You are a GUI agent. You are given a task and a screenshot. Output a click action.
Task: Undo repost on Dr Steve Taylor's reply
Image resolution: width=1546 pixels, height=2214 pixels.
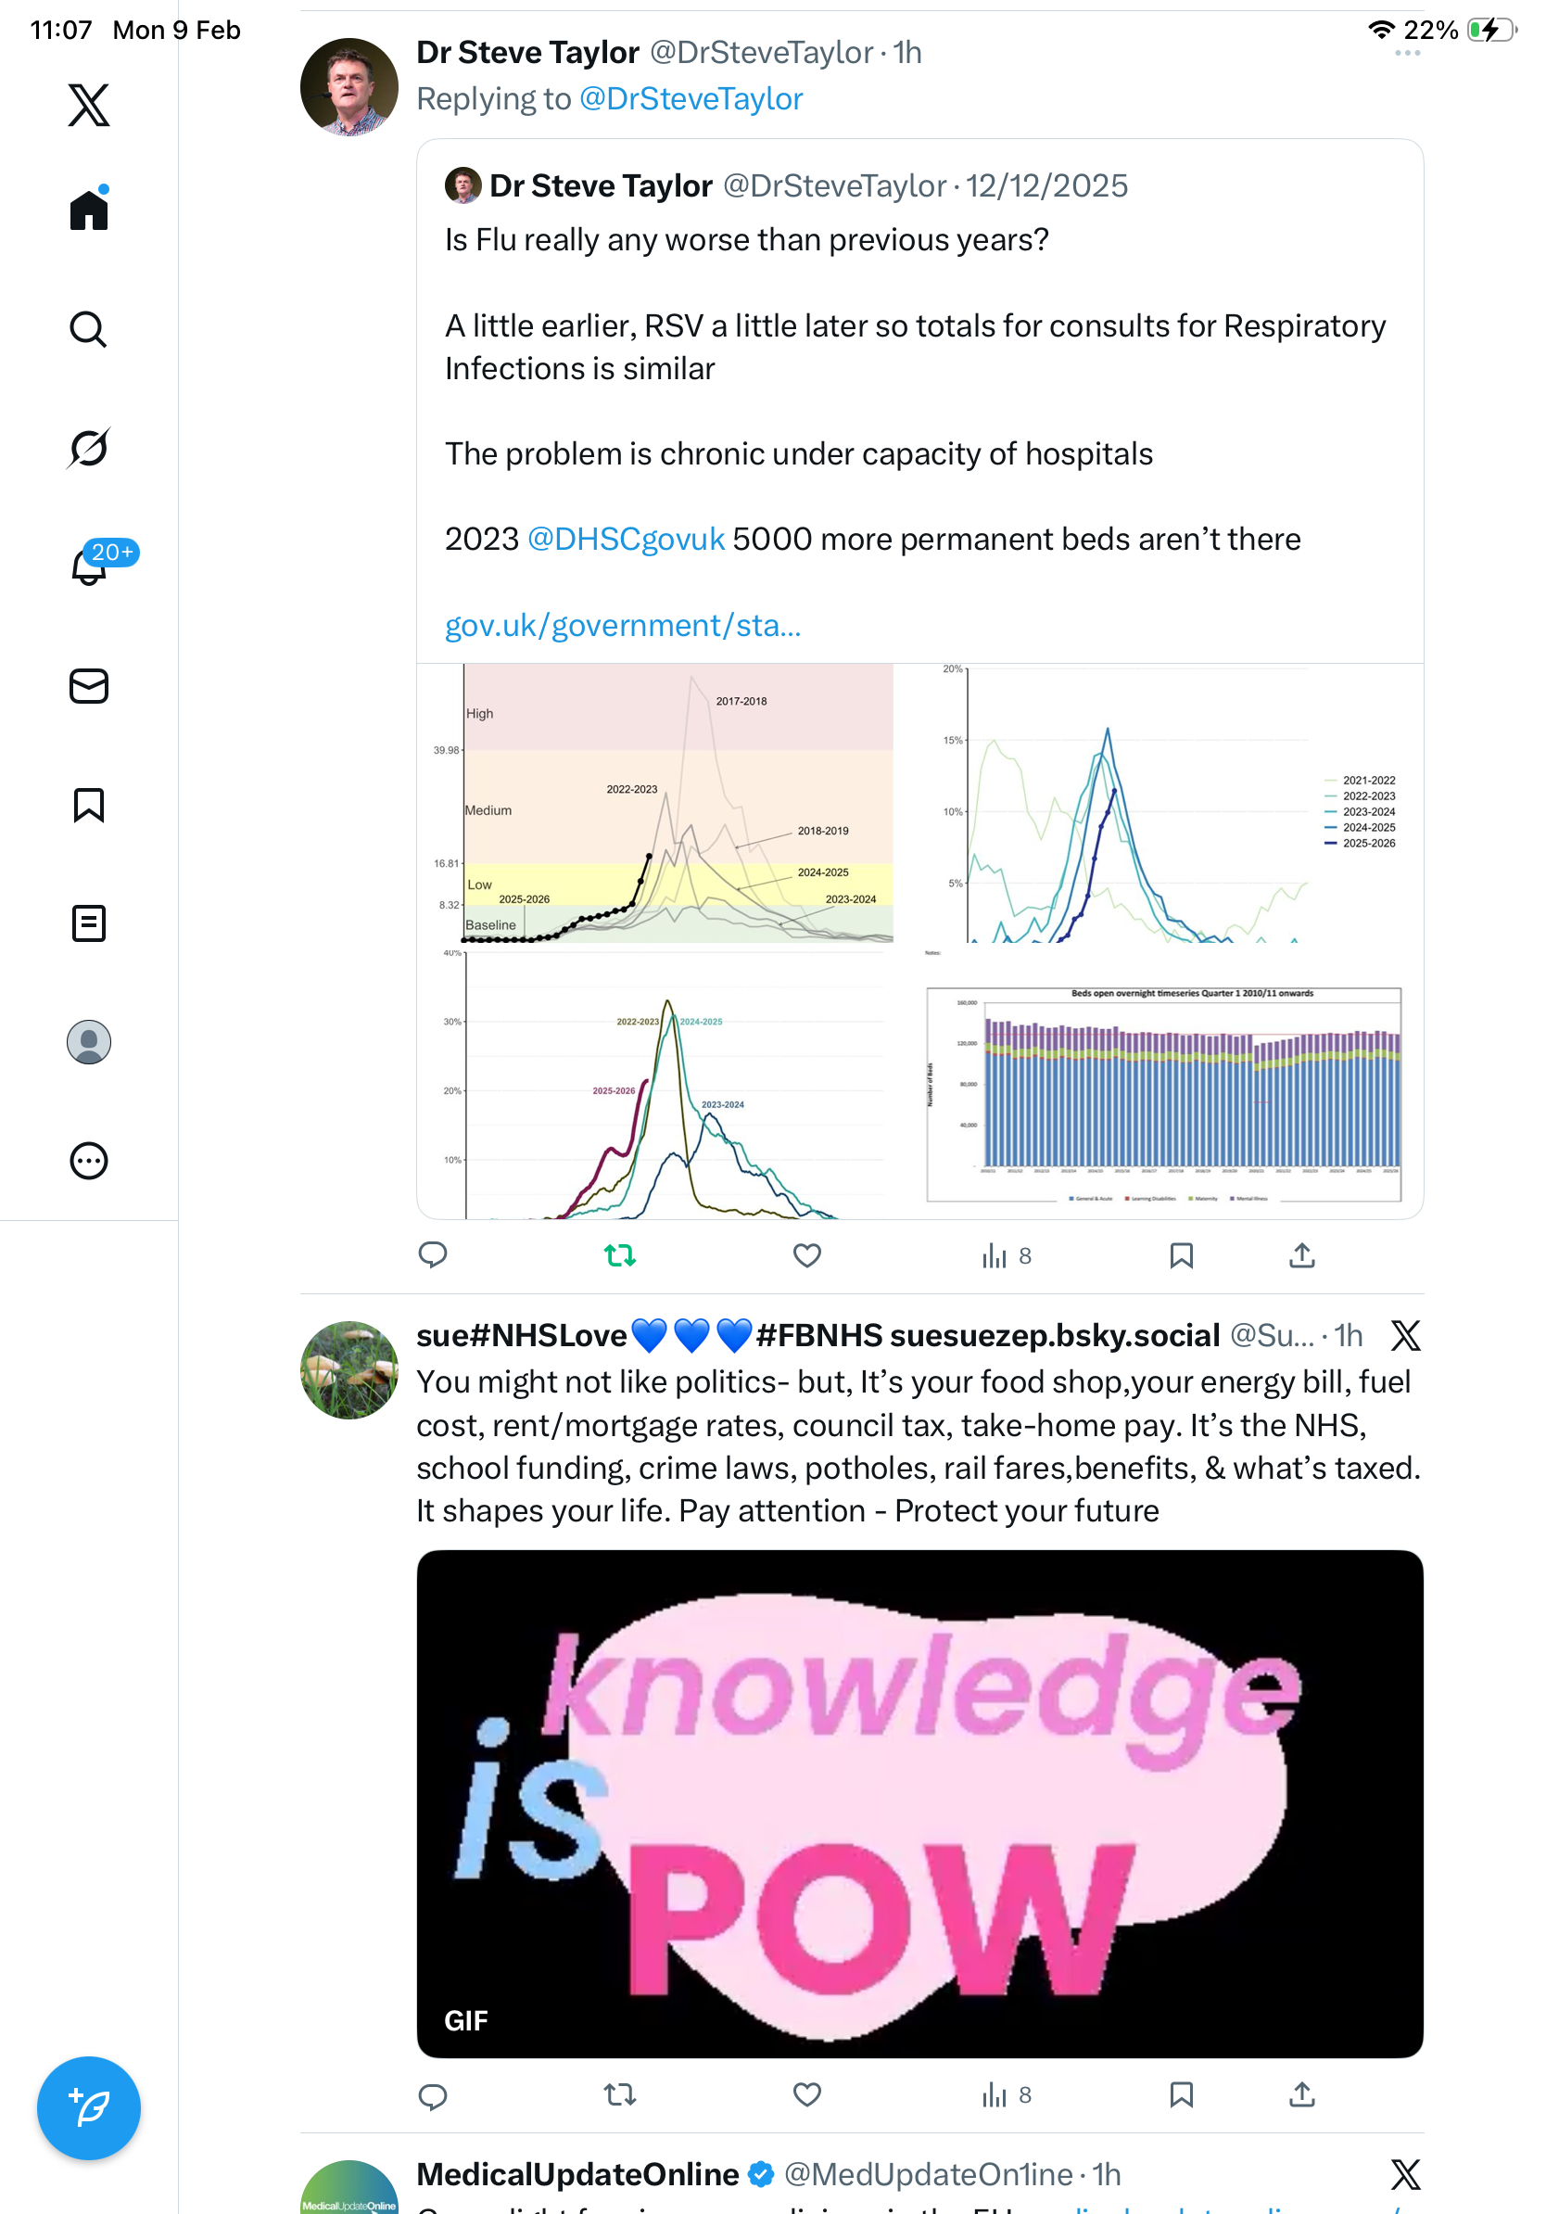(x=620, y=1254)
